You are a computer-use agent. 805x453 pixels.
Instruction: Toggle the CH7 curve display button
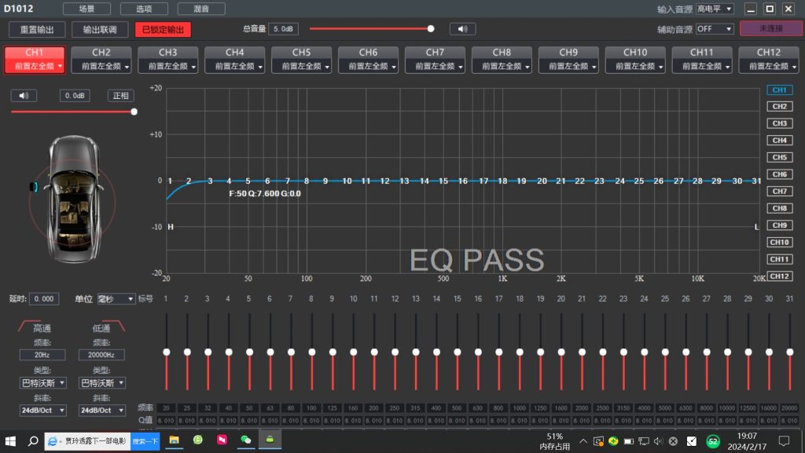coord(779,191)
